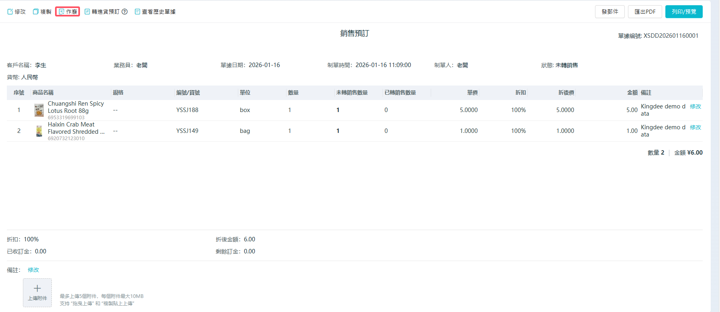Click the 作廢 void order icon

pos(61,12)
